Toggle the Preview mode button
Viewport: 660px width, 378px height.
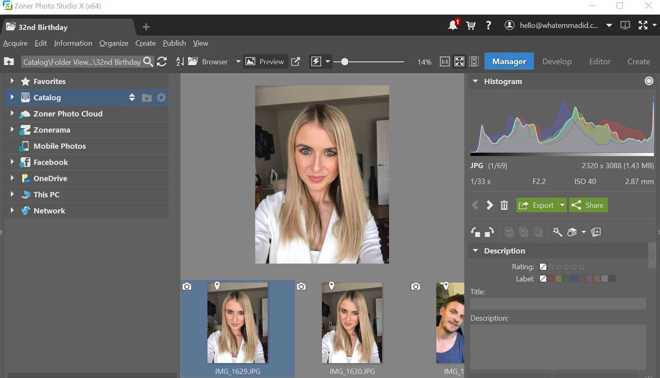265,62
